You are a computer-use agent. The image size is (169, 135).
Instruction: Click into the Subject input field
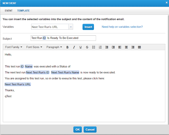(63, 38)
